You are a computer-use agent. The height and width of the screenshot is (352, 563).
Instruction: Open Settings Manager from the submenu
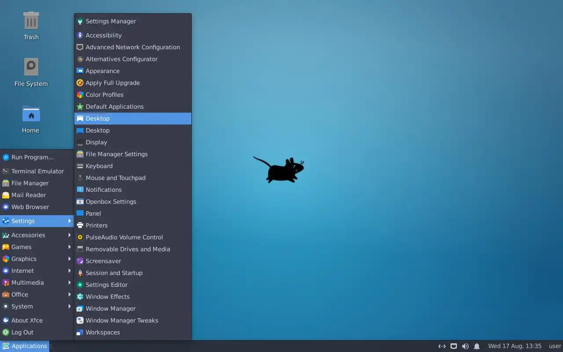point(133,21)
